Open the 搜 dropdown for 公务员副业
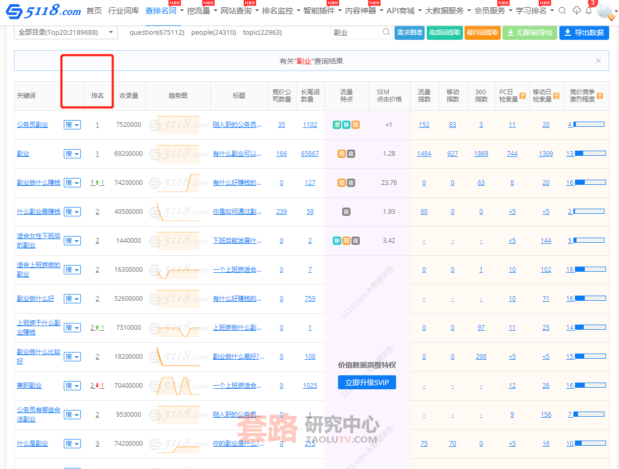 tap(72, 125)
